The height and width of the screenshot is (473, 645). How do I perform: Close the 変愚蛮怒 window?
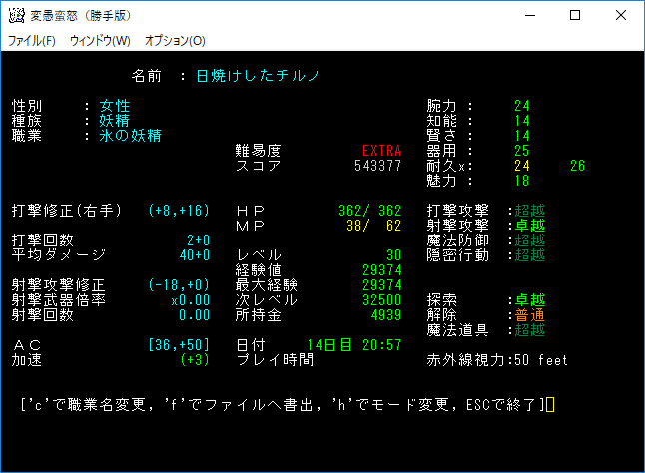pyautogui.click(x=621, y=15)
